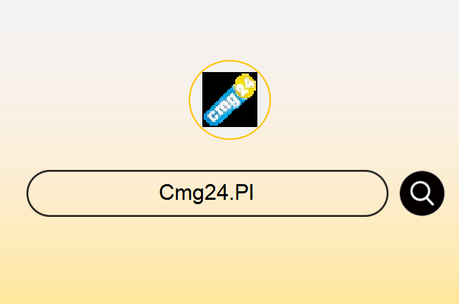Image resolution: width=459 pixels, height=304 pixels.
Task: Open the circular yellow-bordered logo
Action: (229, 100)
